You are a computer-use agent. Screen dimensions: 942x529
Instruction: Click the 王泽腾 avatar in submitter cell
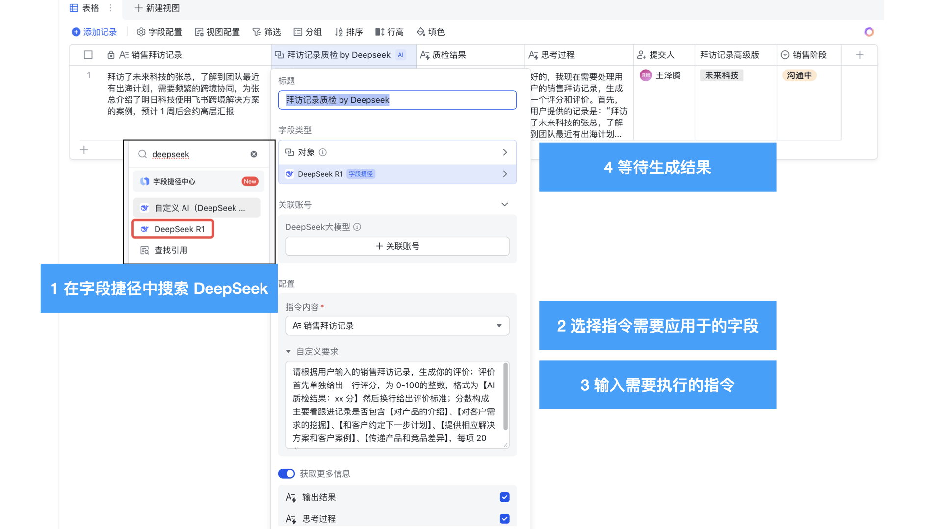[646, 75]
